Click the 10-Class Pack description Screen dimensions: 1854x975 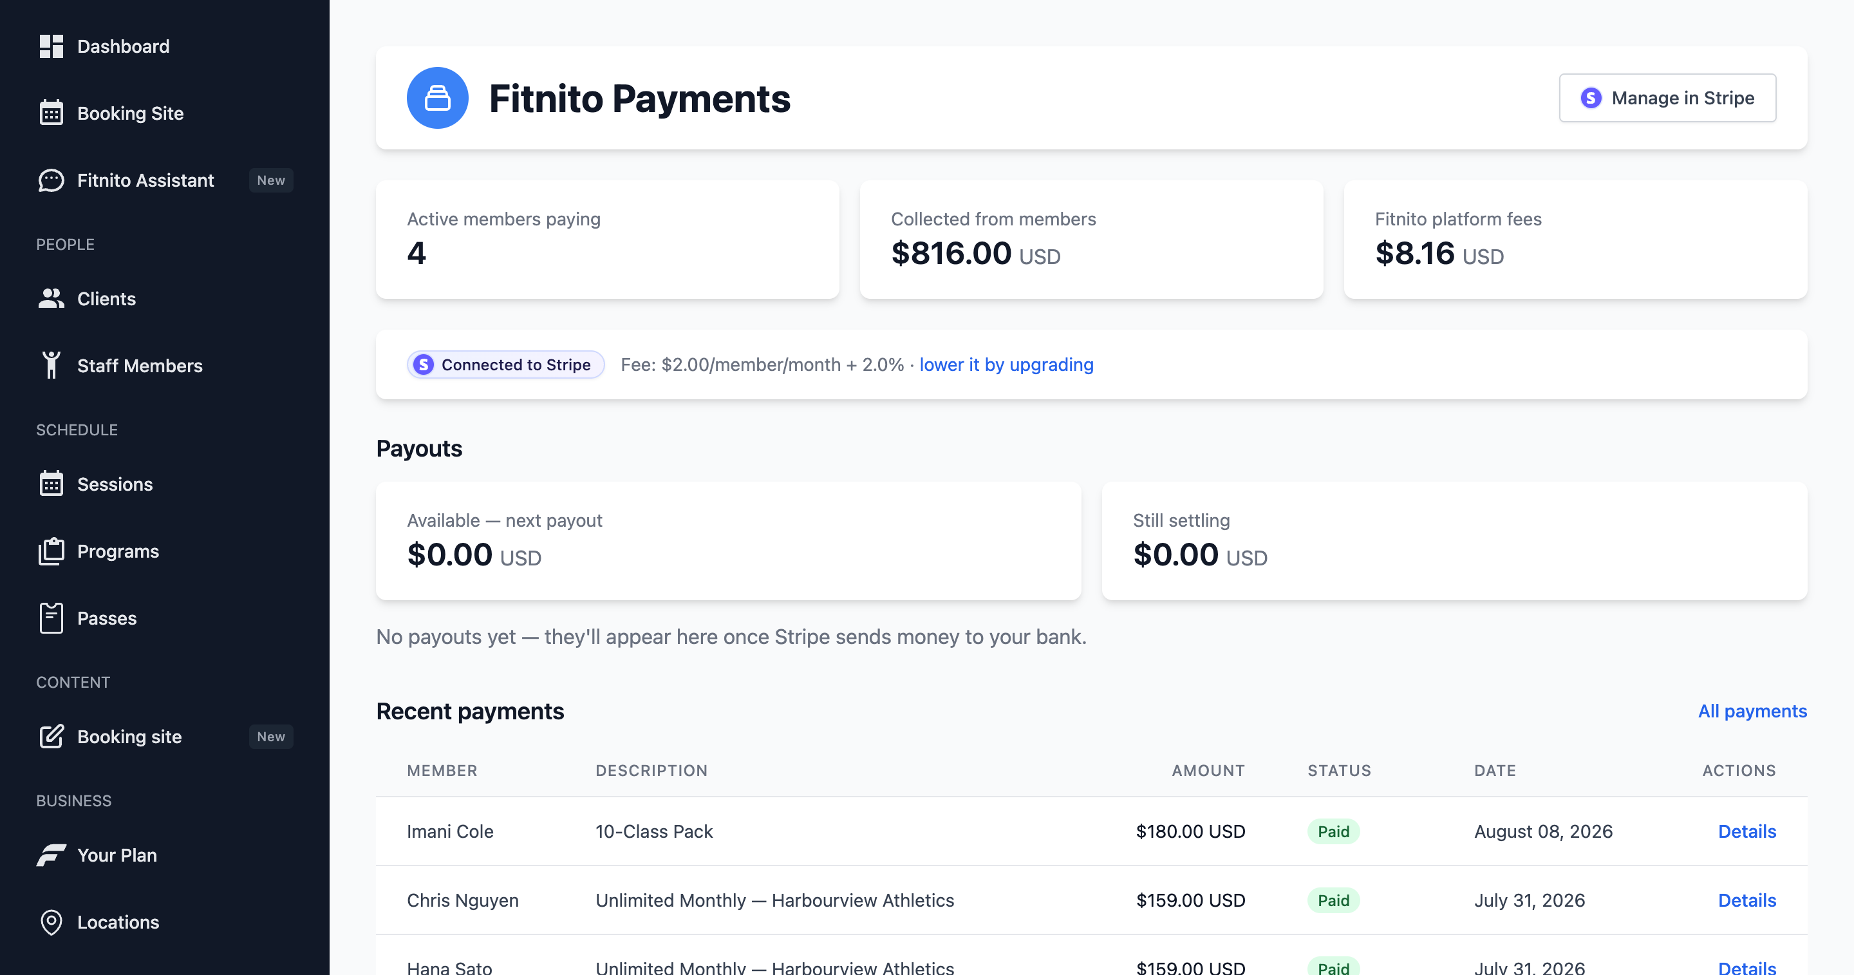coord(653,831)
